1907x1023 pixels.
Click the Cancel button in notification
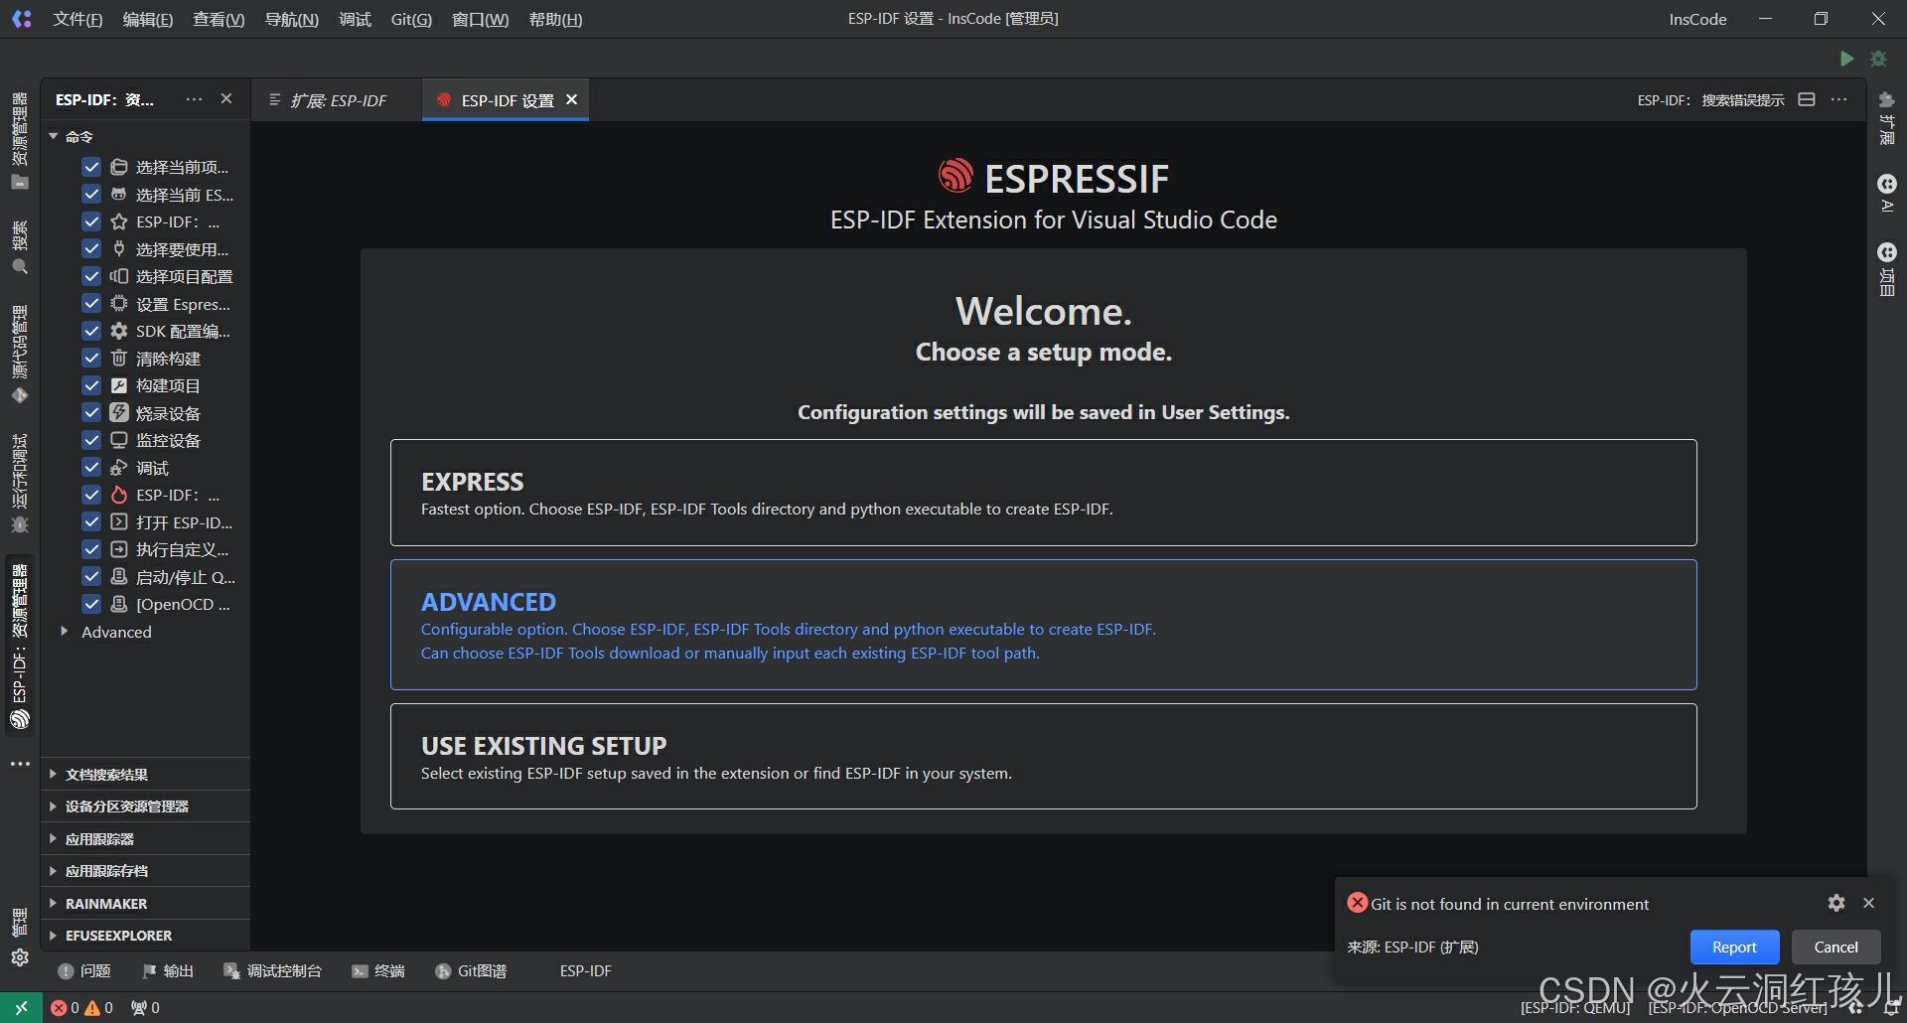(1835, 947)
